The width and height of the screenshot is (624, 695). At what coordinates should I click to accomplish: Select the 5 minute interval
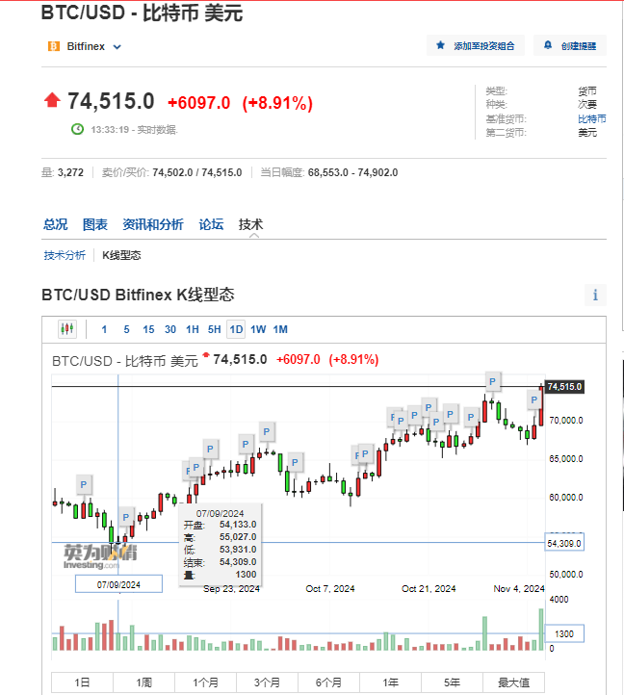point(126,329)
